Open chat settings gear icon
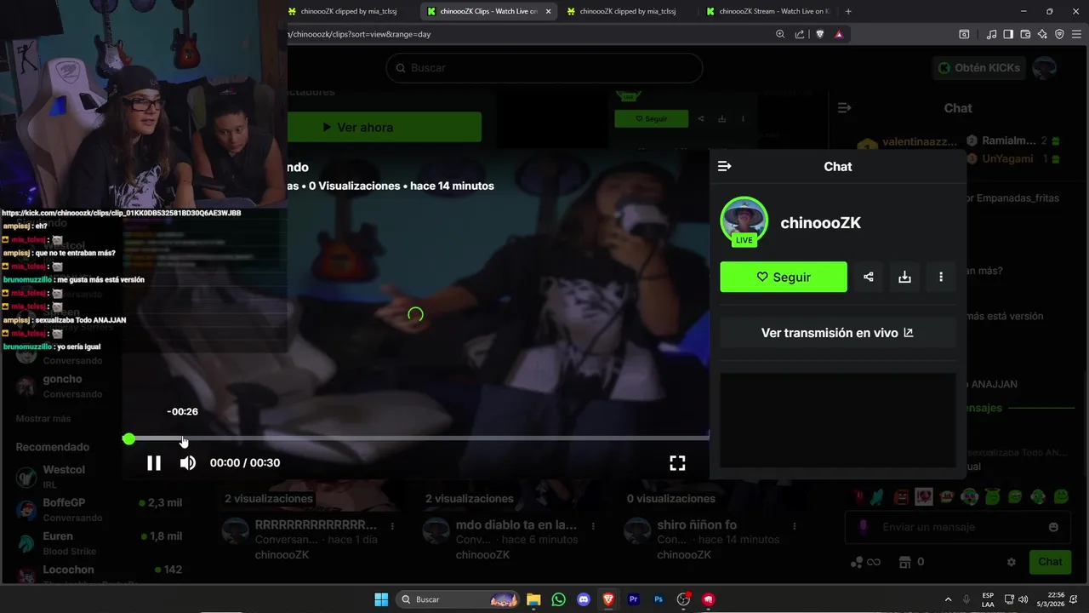 (x=1012, y=562)
